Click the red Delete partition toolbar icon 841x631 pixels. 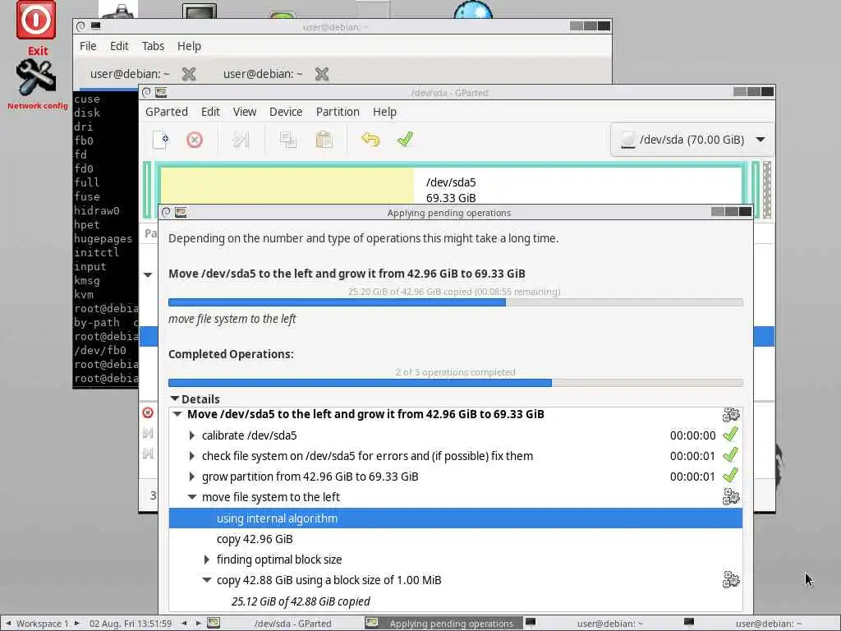pos(195,140)
